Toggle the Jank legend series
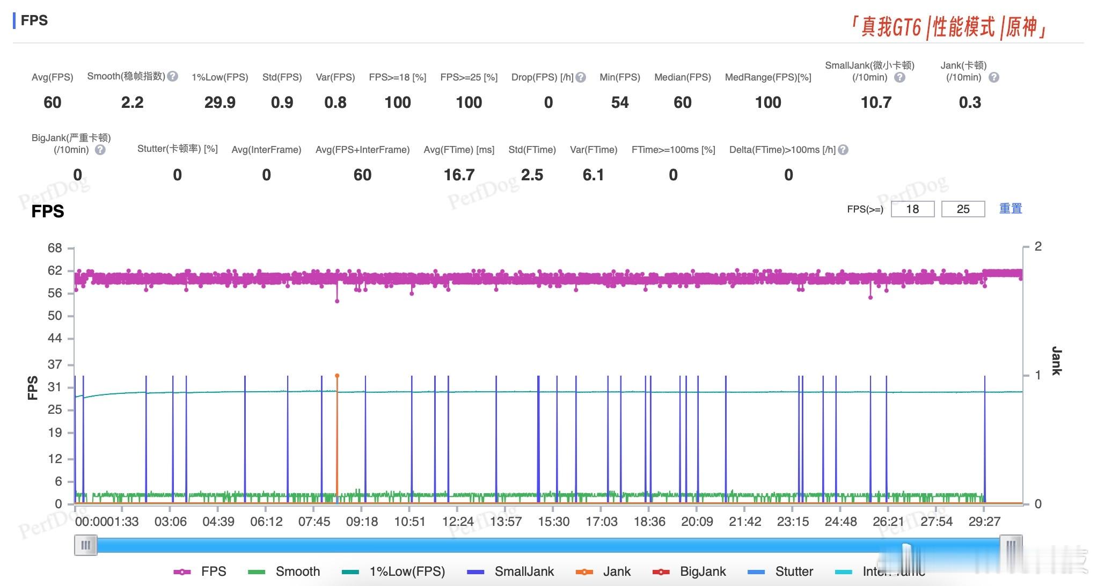The height and width of the screenshot is (586, 1097). coord(603,572)
